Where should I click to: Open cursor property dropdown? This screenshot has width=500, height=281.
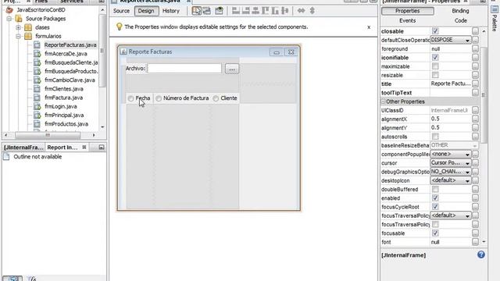(x=451, y=163)
